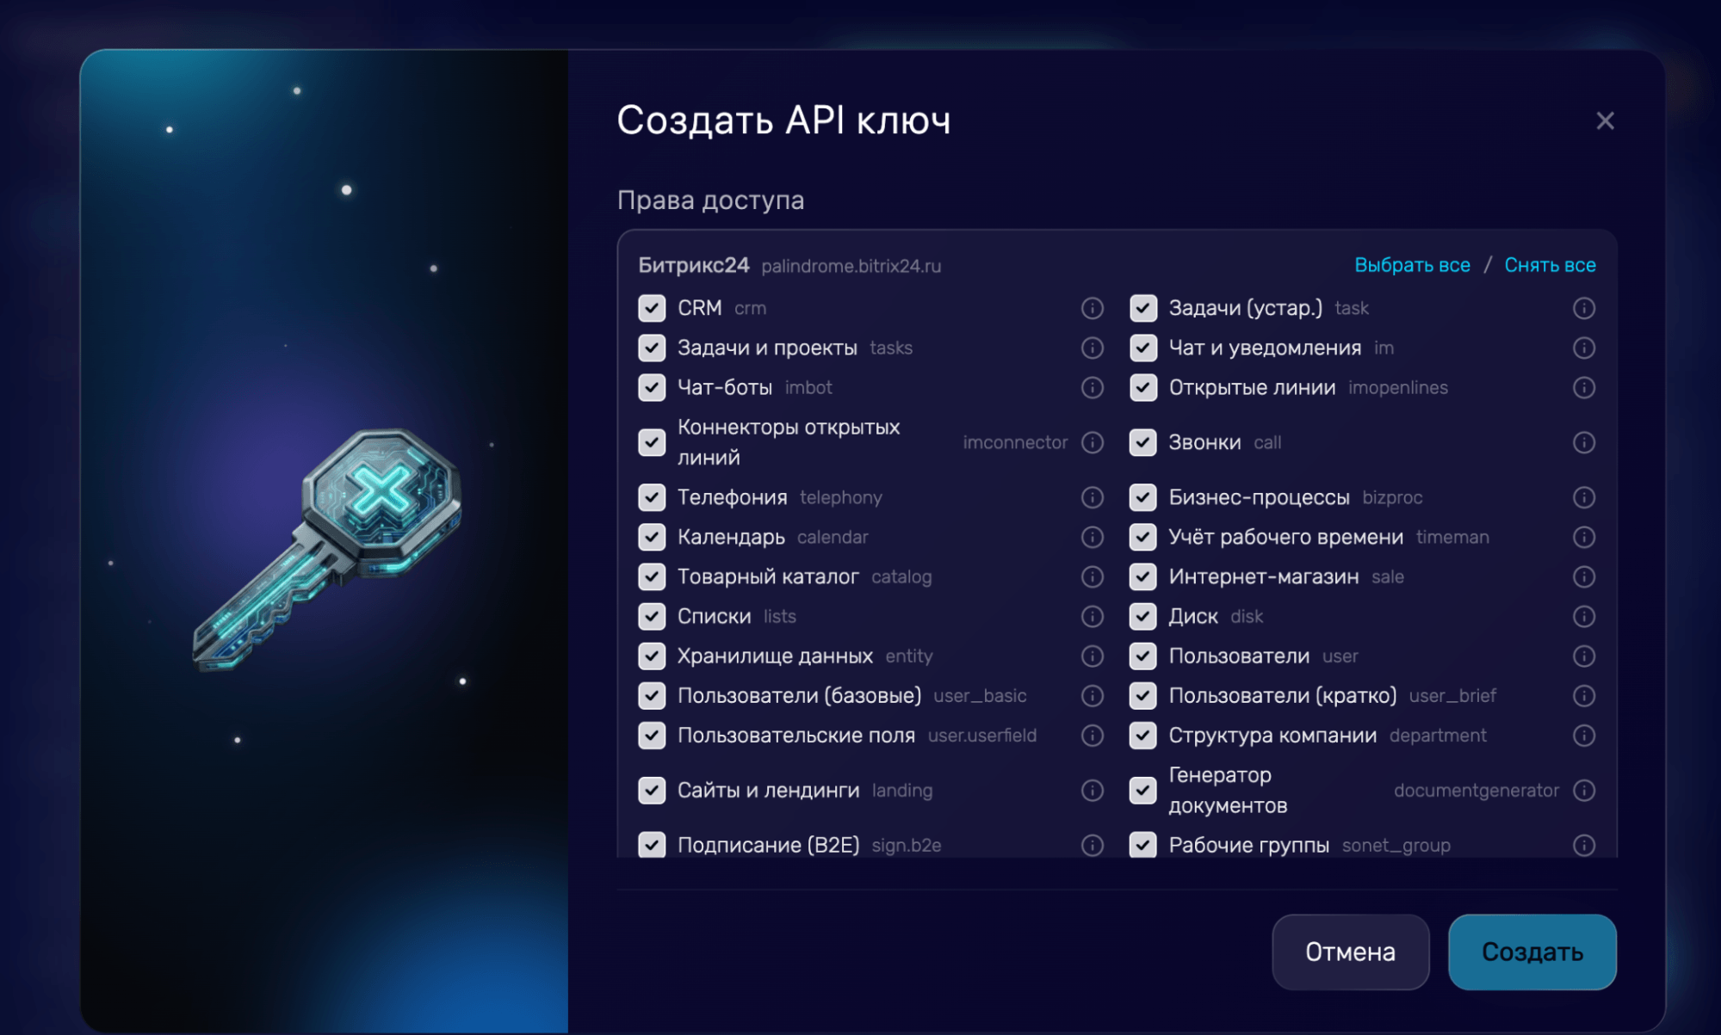The height and width of the screenshot is (1035, 1721).
Task: Click info icon for Открытые линии
Action: [x=1583, y=387]
